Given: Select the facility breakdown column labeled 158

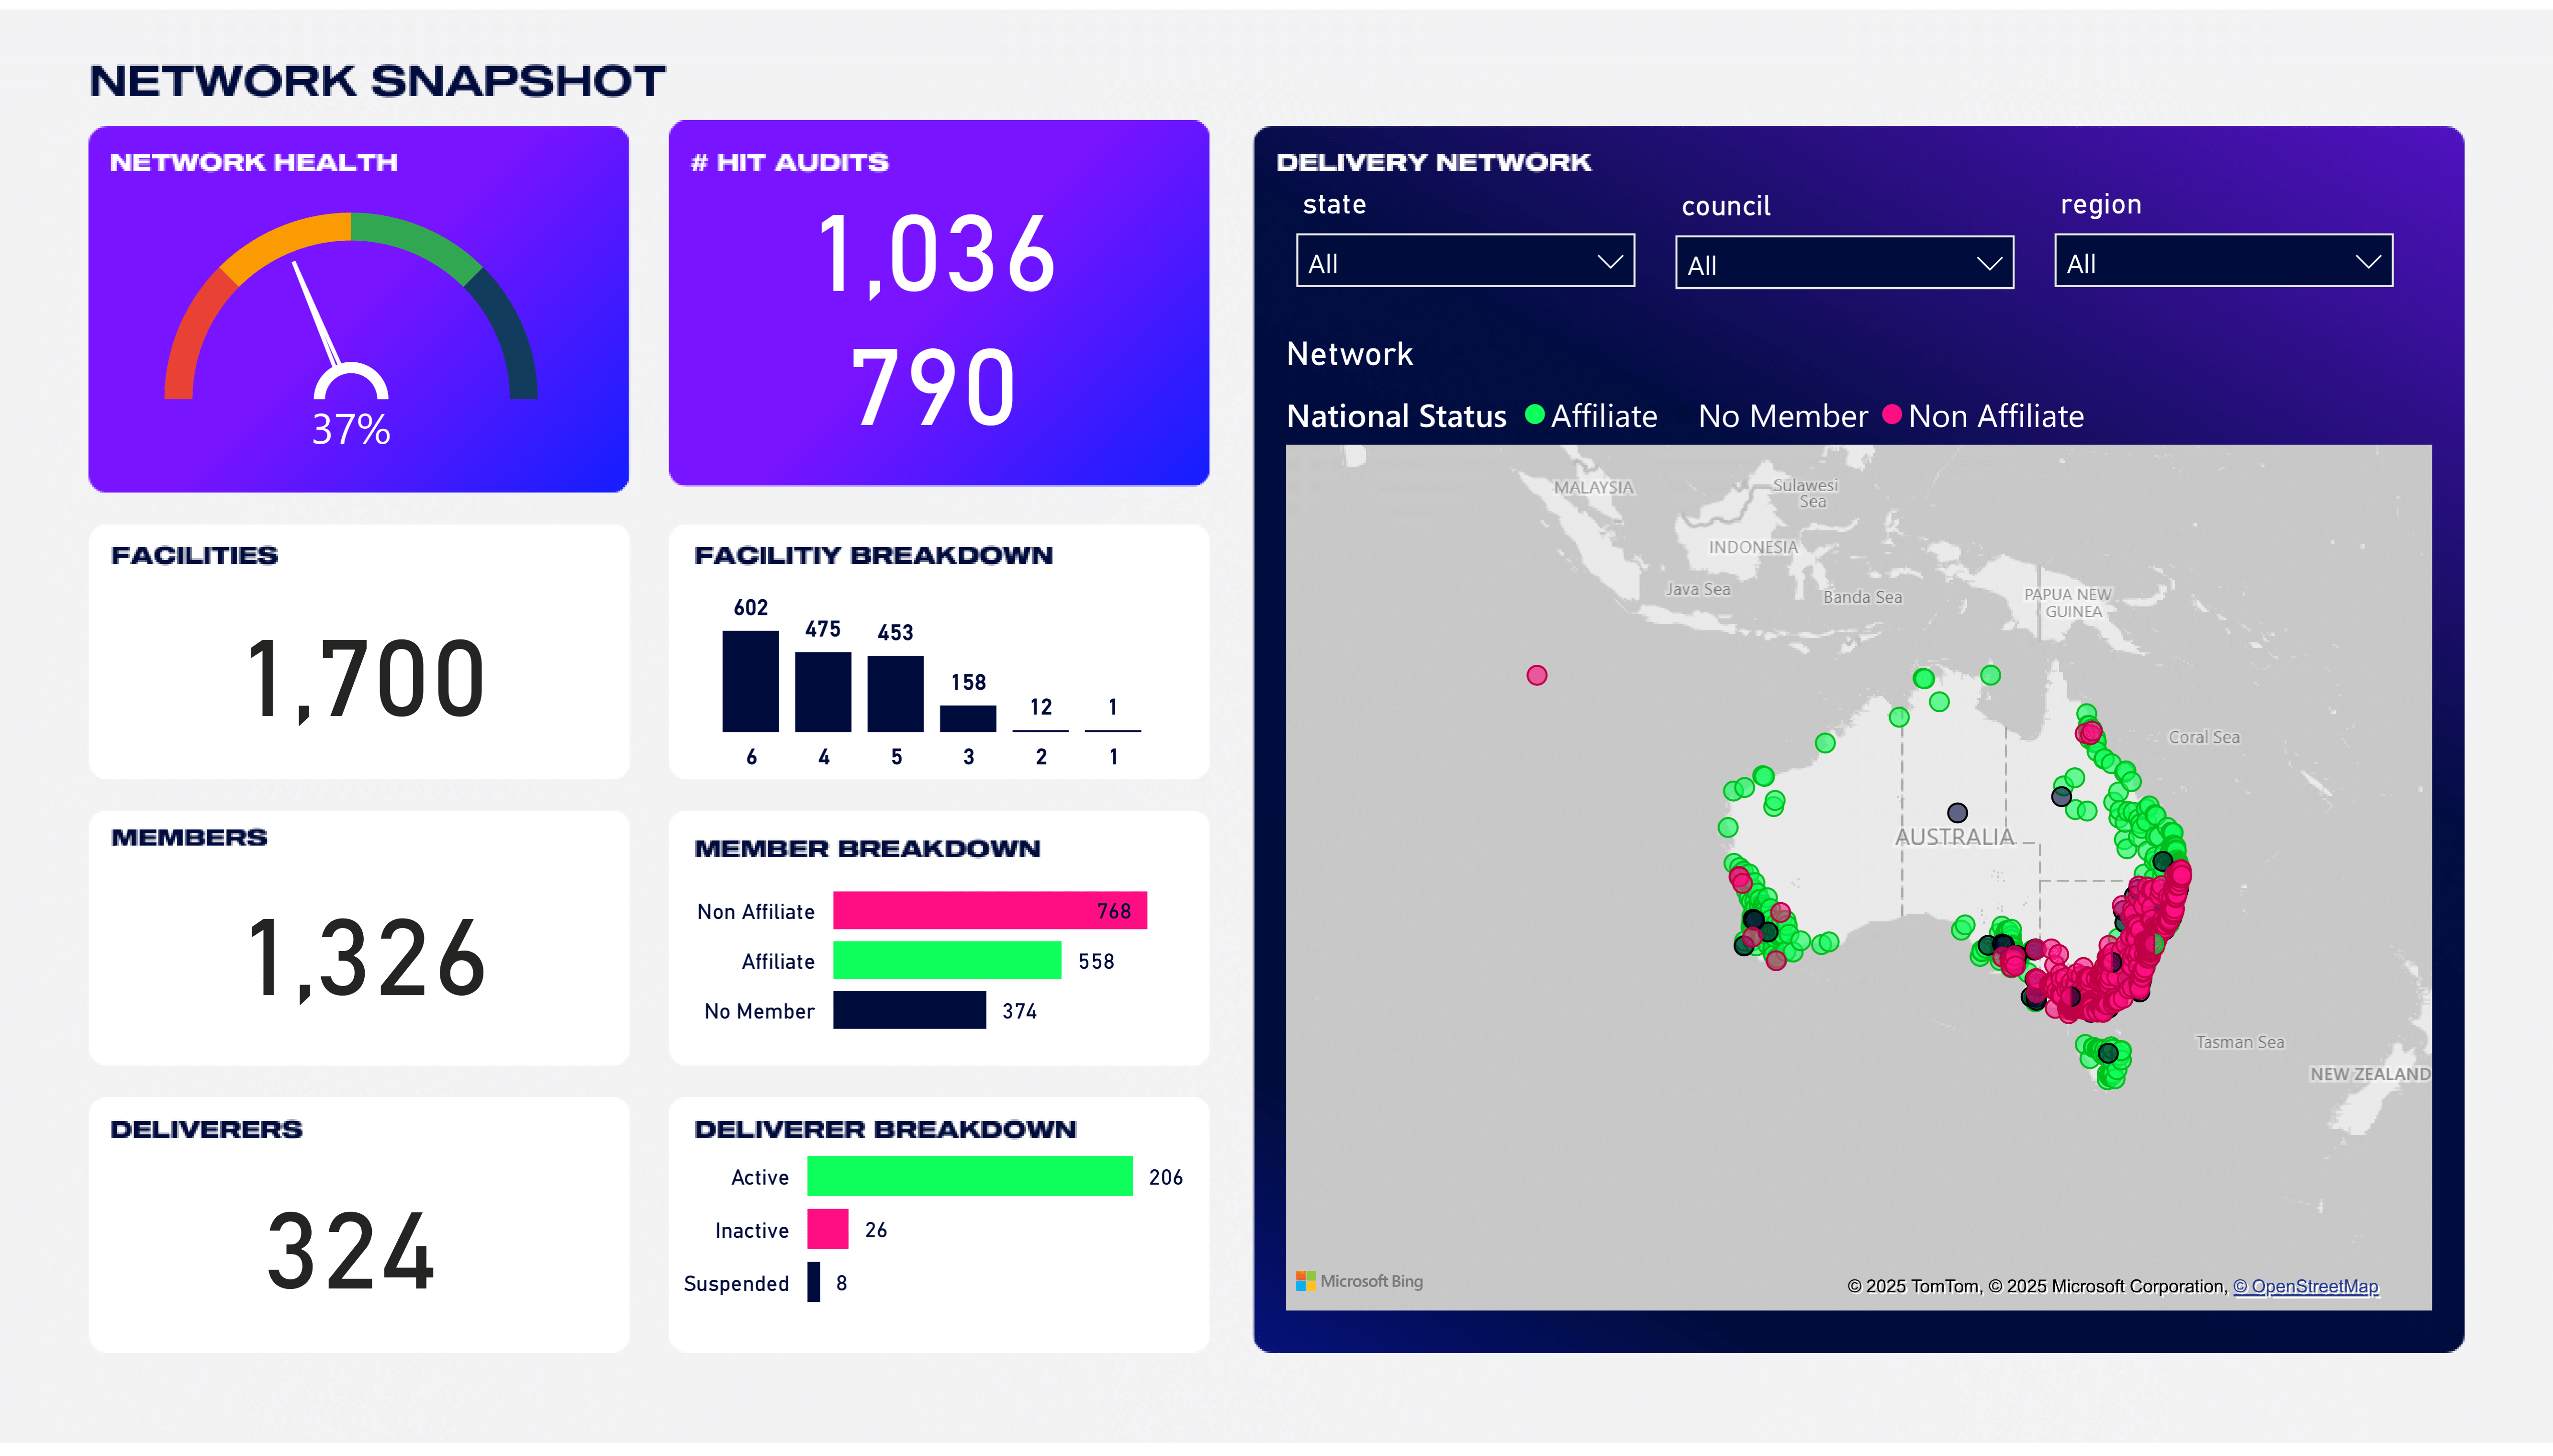Looking at the screenshot, I should coord(967,718).
